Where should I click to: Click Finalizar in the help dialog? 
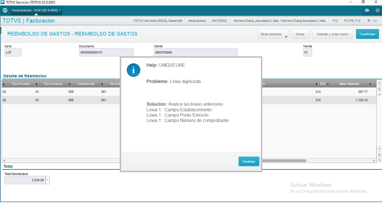tap(249, 161)
